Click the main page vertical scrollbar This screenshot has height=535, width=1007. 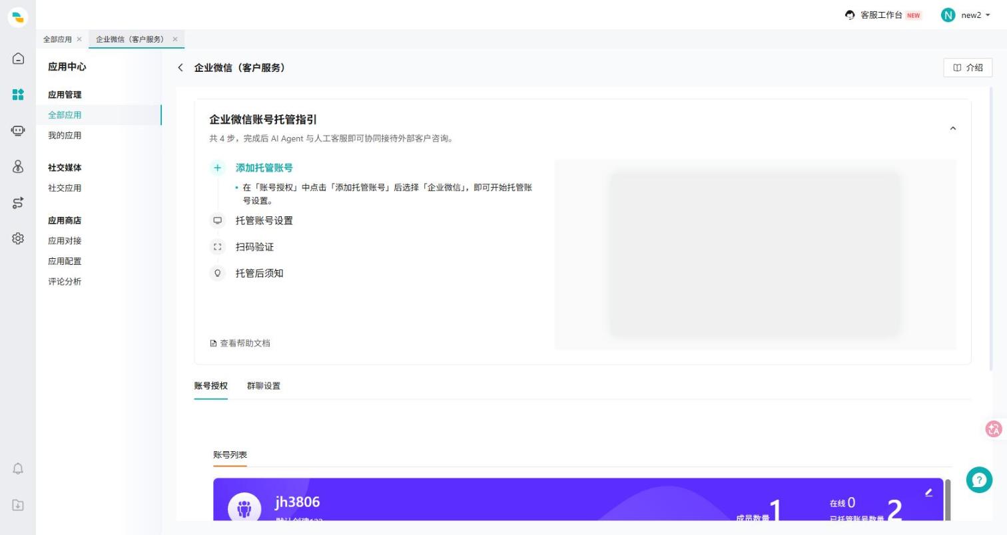(x=991, y=228)
